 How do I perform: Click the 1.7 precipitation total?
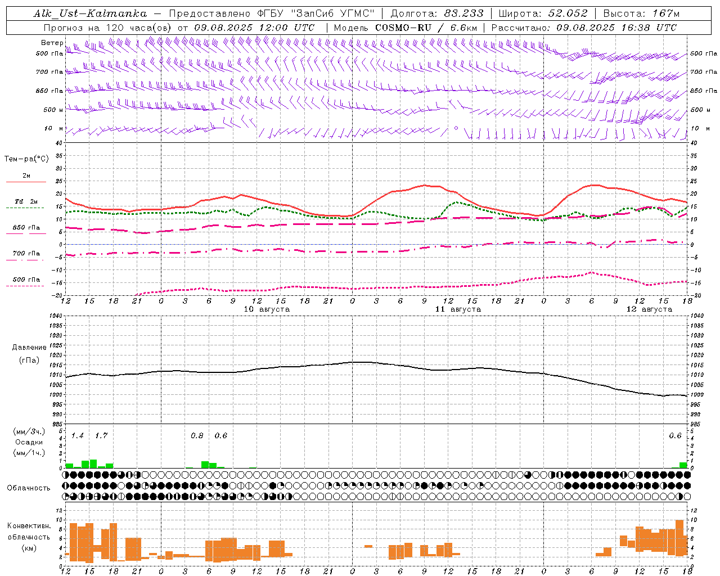click(101, 435)
